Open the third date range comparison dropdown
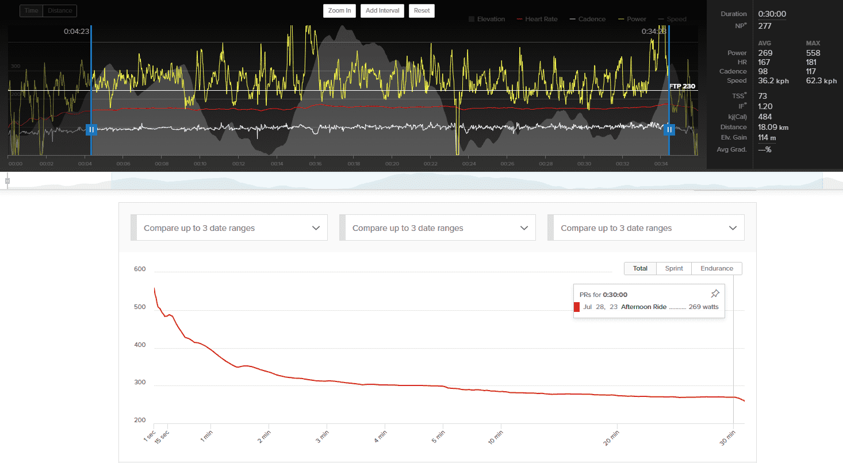 (646, 228)
